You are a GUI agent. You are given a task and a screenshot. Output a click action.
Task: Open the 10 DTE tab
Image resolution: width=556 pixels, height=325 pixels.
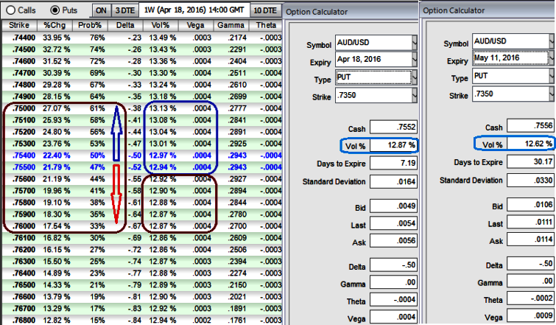coord(264,10)
